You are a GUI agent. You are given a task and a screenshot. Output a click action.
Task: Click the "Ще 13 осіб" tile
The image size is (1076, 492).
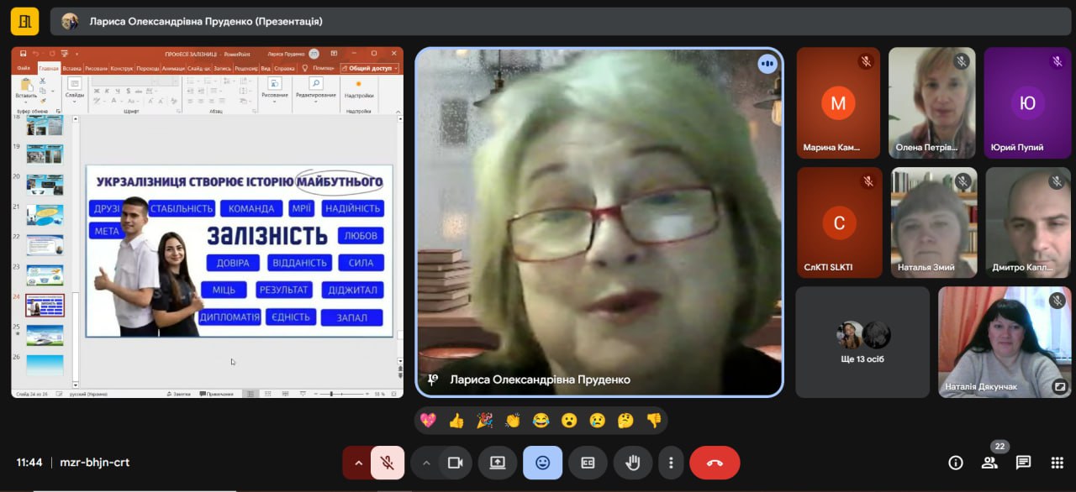point(862,342)
